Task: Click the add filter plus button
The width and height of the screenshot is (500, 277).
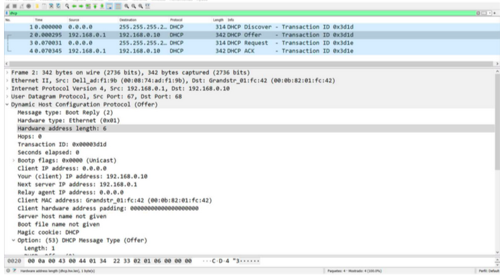Action: click(x=495, y=13)
